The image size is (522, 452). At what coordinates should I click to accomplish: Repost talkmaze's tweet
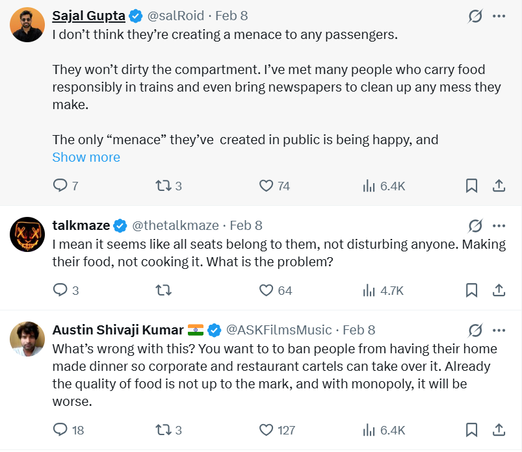click(163, 290)
